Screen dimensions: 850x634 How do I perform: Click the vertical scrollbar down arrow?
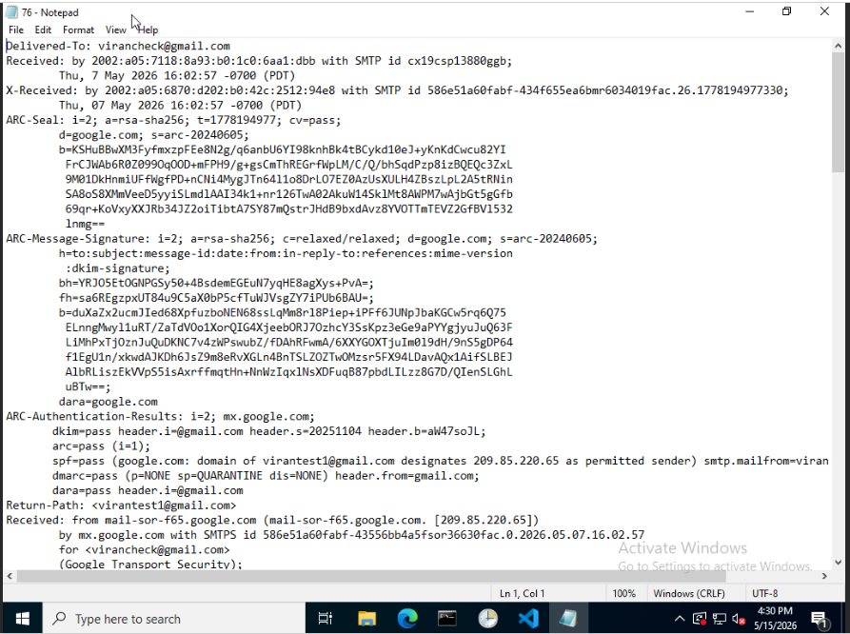click(x=838, y=563)
